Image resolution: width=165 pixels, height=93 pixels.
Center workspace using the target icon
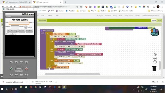pos(155,54)
